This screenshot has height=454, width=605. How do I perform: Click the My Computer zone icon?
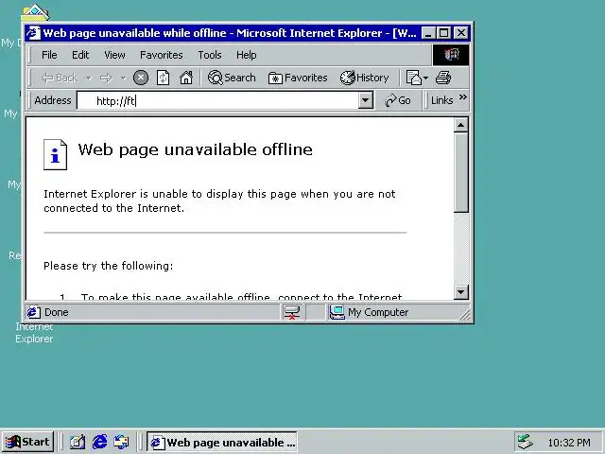337,312
